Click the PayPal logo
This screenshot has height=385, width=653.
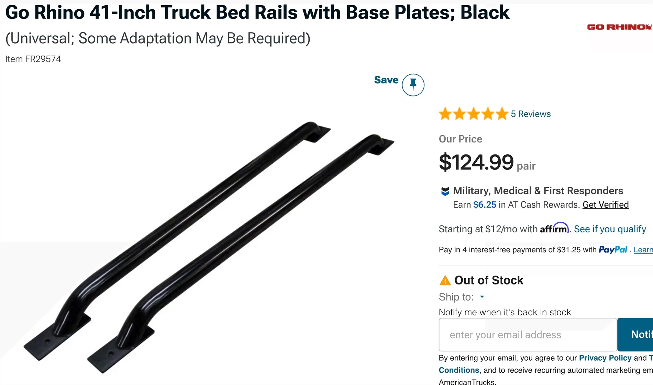click(613, 249)
